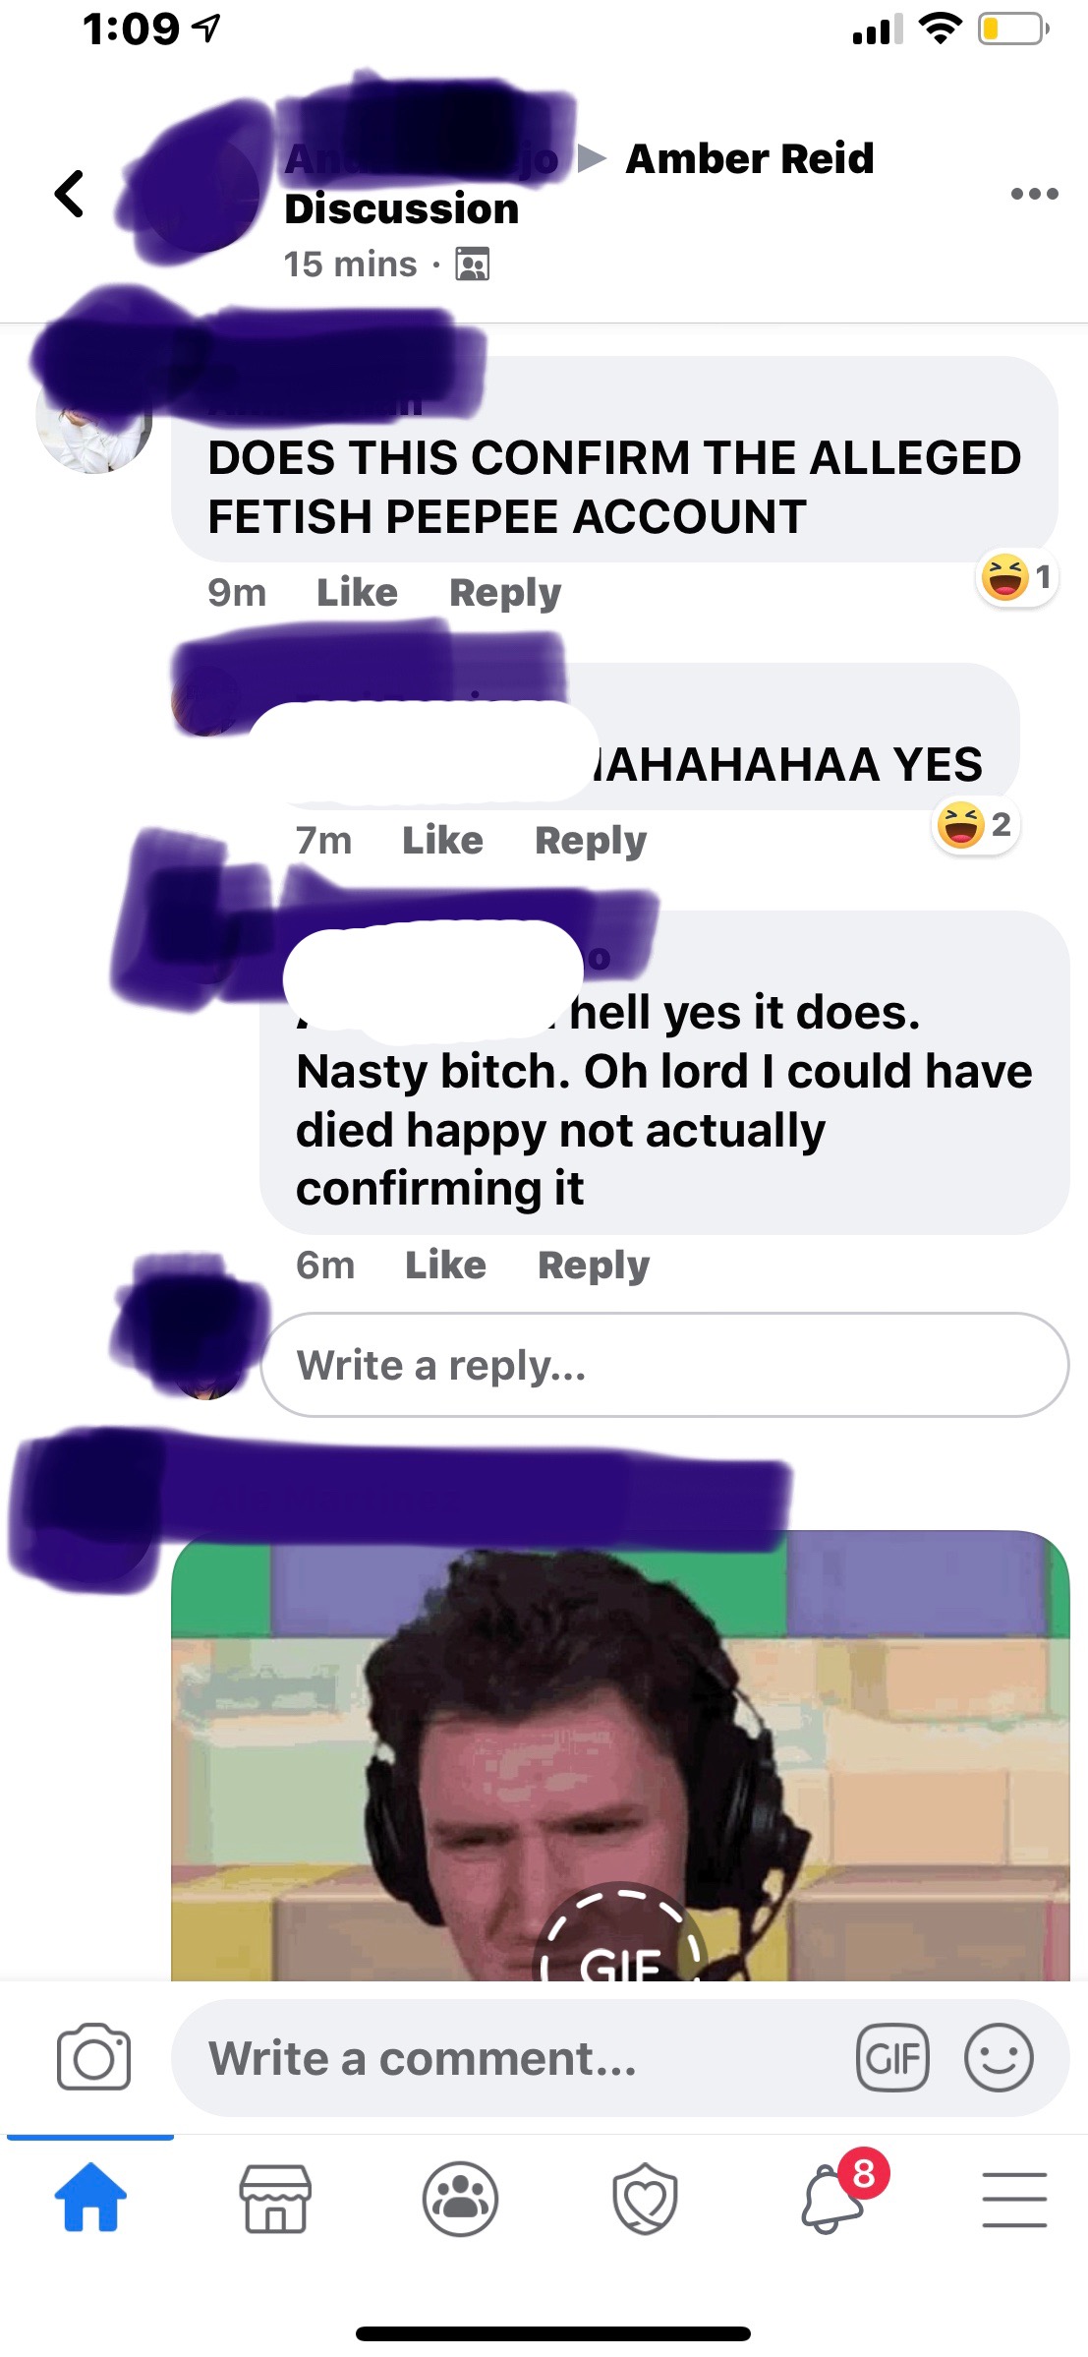1088x2357 pixels.
Task: Tap the Write a reply field
Action: click(664, 1365)
